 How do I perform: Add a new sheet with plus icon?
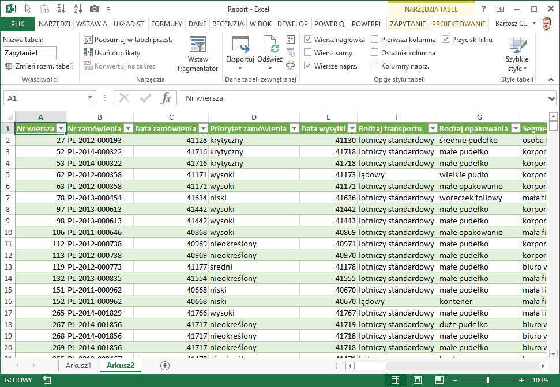[x=165, y=366]
